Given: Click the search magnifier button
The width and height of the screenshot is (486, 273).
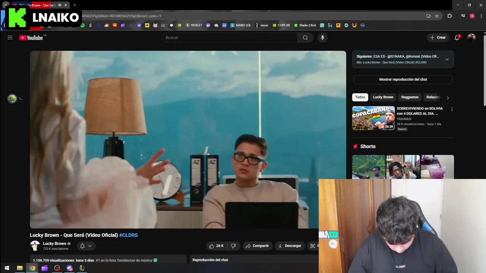Looking at the screenshot, I should [x=305, y=38].
